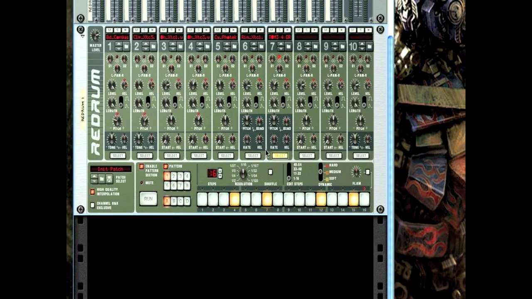Viewport: 532px width, 299px height.
Task: Click channel 2 sample up/down arrows
Action: pyautogui.click(x=146, y=47)
